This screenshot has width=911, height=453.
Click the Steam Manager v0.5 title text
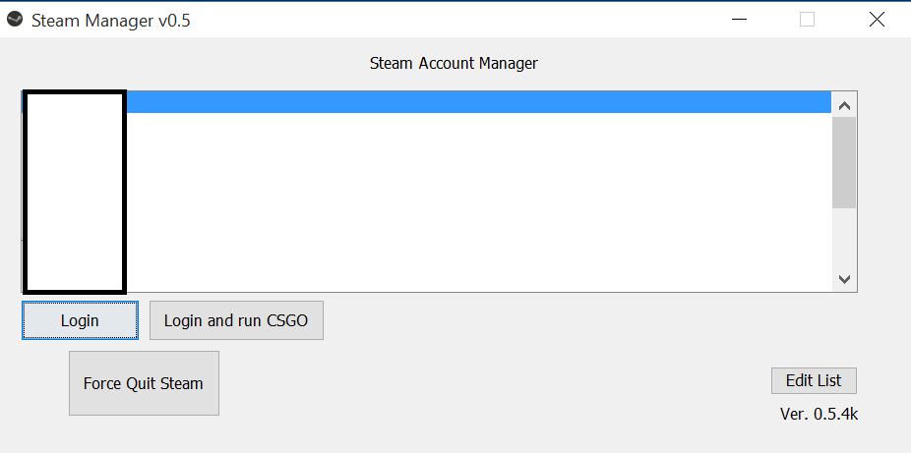111,21
